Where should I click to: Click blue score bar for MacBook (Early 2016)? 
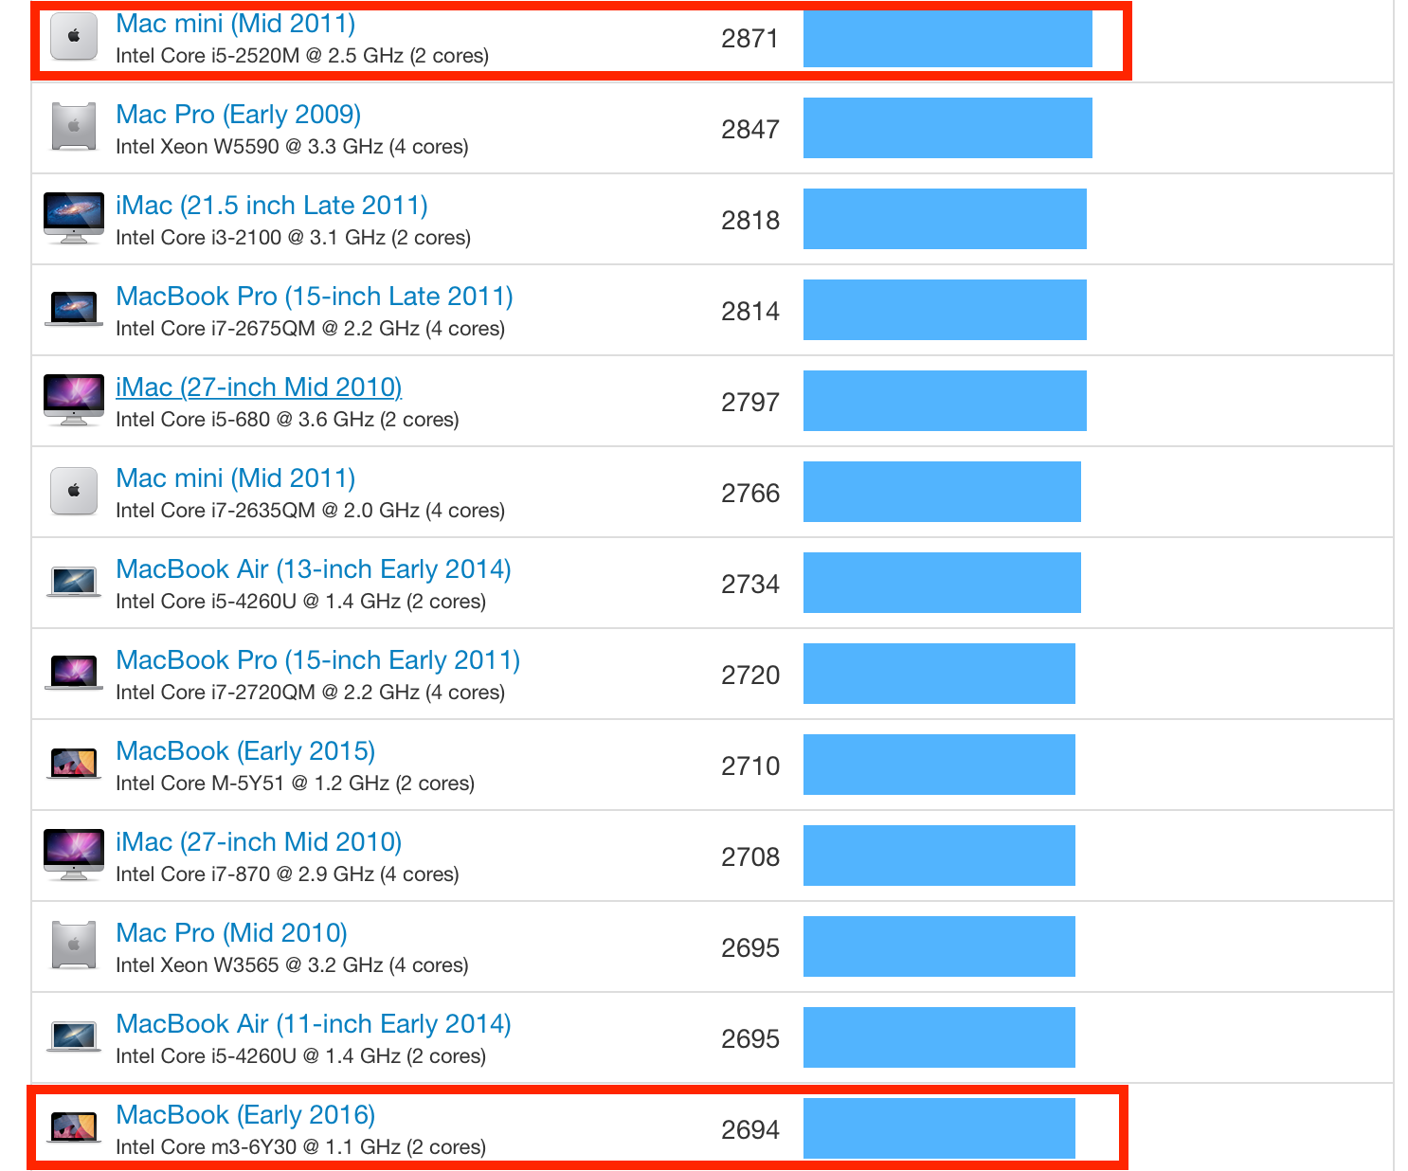point(939,1128)
